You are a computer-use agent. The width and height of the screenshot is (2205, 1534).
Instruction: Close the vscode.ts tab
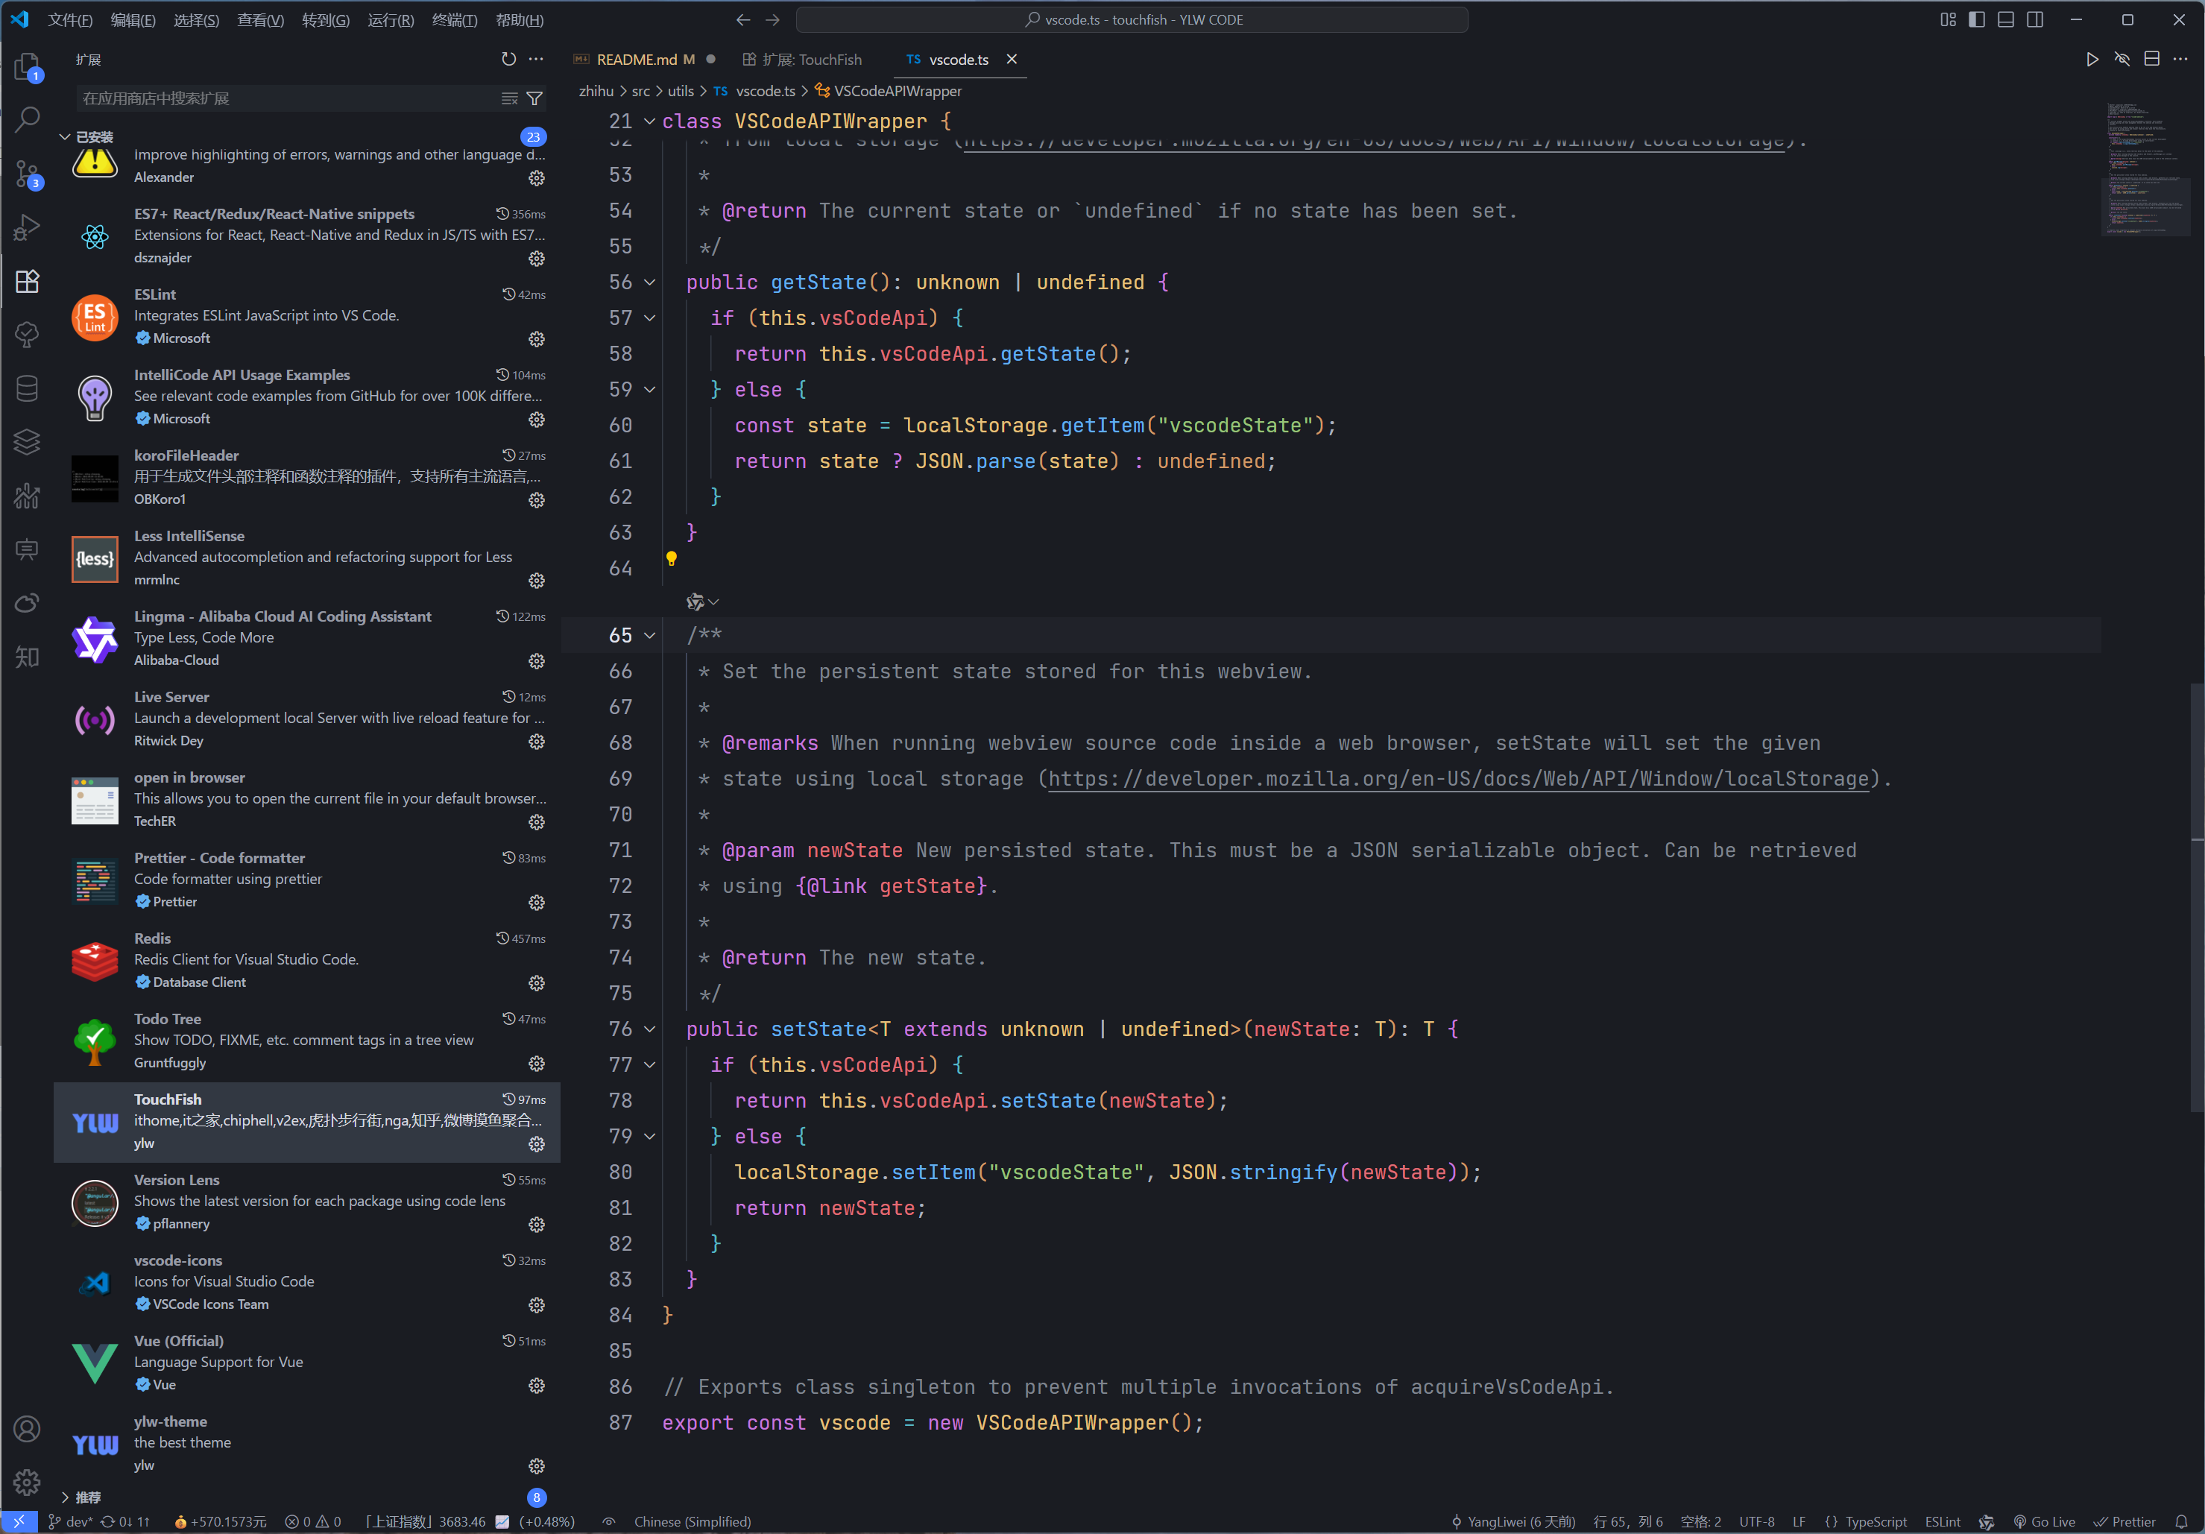pyautogui.click(x=1012, y=59)
